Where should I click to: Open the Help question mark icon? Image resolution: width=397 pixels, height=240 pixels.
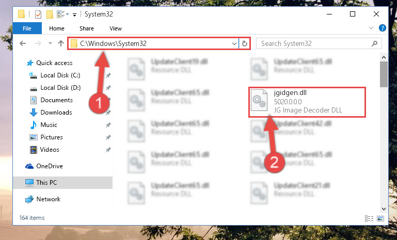[x=383, y=28]
